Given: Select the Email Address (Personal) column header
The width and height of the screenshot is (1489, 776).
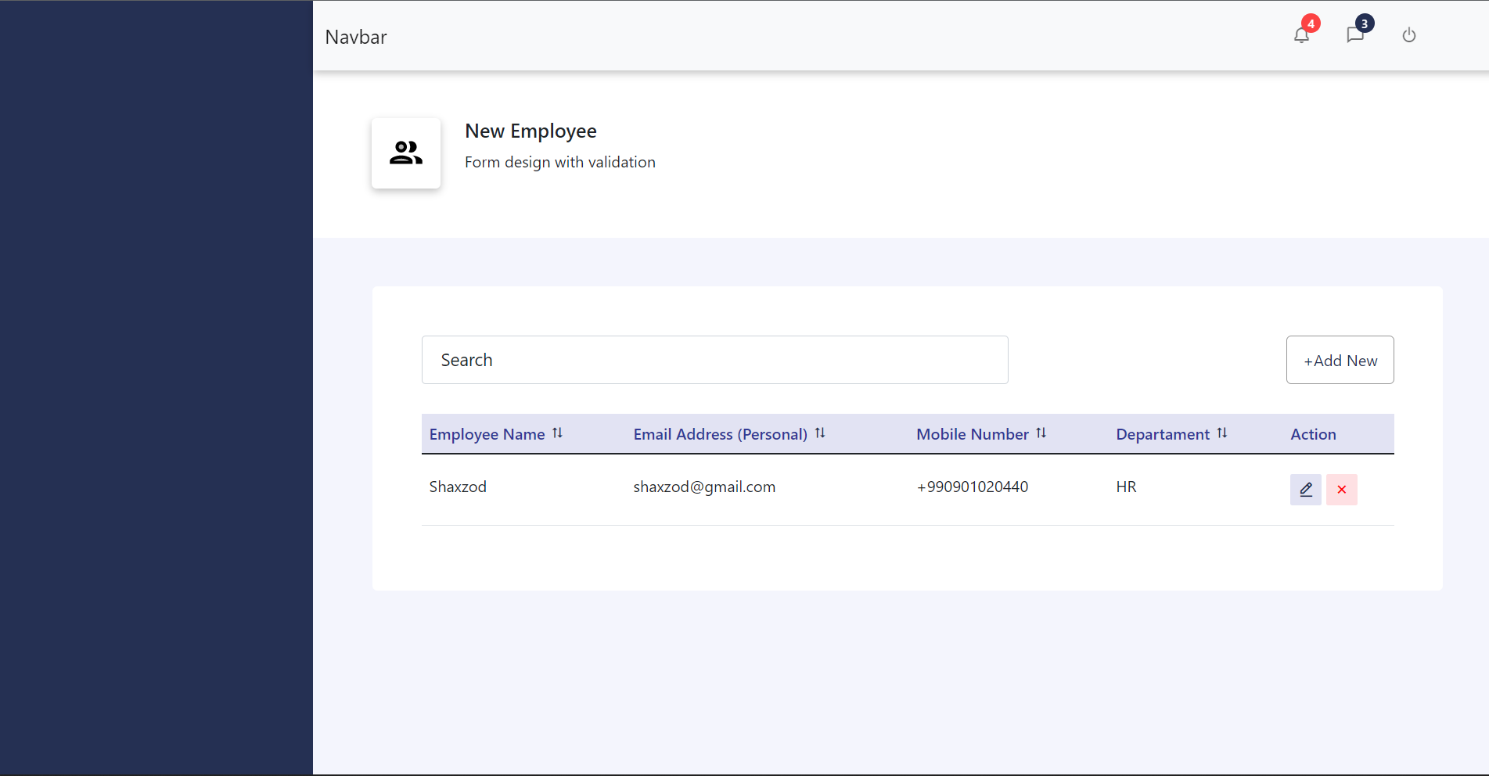Looking at the screenshot, I should click(720, 434).
